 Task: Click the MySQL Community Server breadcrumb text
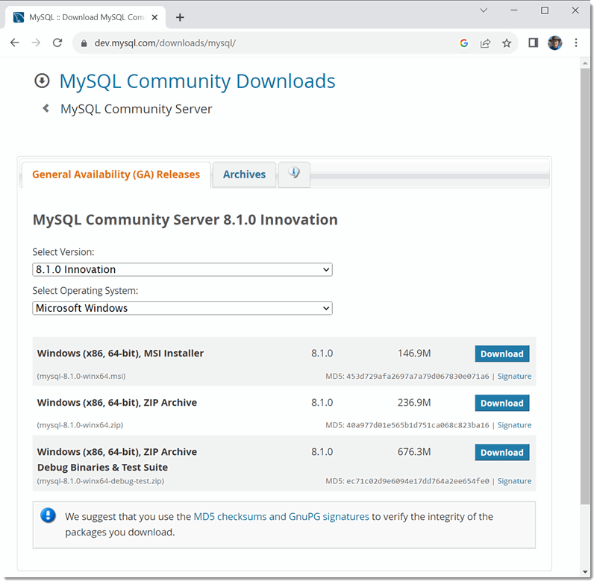(137, 109)
